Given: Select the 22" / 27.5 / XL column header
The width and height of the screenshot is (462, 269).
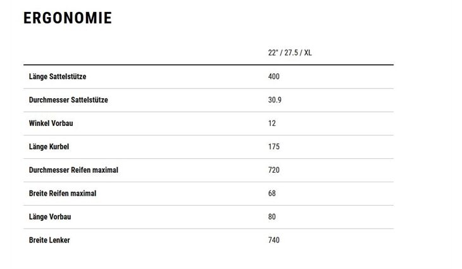Looking at the screenshot, I should (x=290, y=53).
